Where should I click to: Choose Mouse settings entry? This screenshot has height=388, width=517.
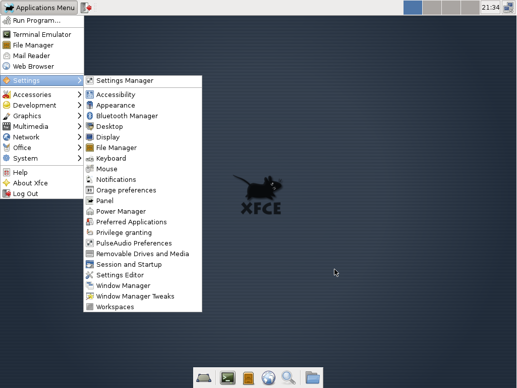[x=142, y=169]
